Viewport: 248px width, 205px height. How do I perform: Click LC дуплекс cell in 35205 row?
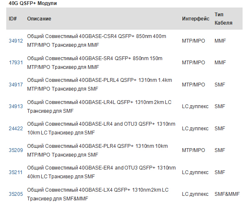click(195, 194)
